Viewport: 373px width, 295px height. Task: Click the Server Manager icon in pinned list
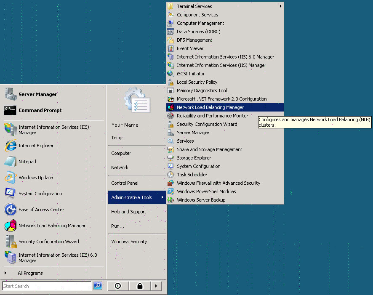coord(10,94)
